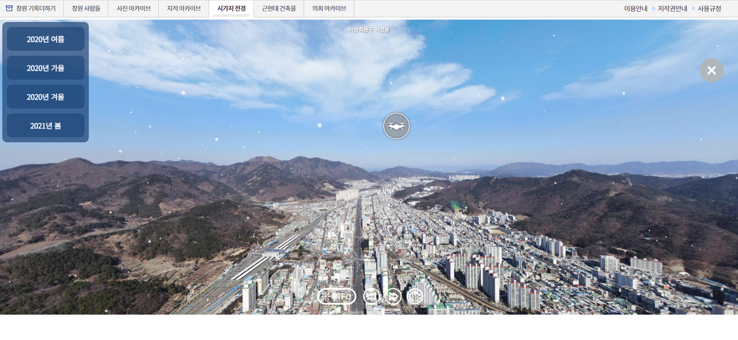Skip to the next panorama scene
738x340 pixels.
[x=393, y=297]
